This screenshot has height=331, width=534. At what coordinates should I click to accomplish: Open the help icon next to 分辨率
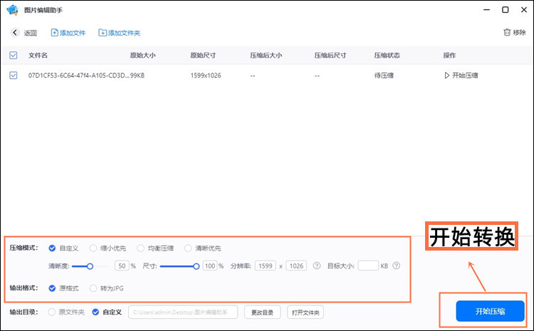[317, 266]
